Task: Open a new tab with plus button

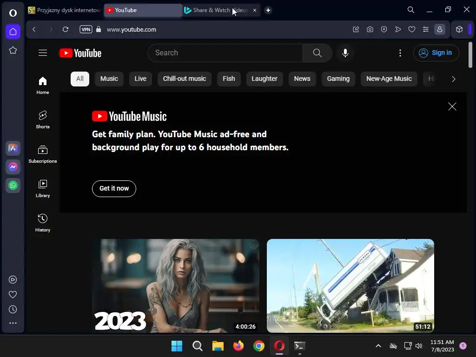Action: tap(268, 10)
